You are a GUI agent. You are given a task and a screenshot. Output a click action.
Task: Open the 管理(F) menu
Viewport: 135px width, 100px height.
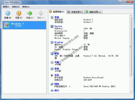(6, 7)
